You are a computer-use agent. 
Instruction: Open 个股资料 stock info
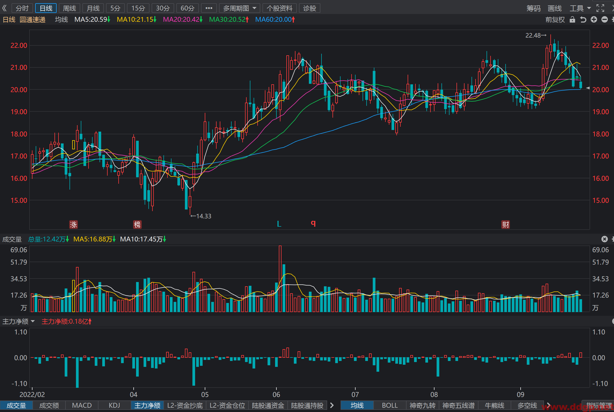coord(280,8)
